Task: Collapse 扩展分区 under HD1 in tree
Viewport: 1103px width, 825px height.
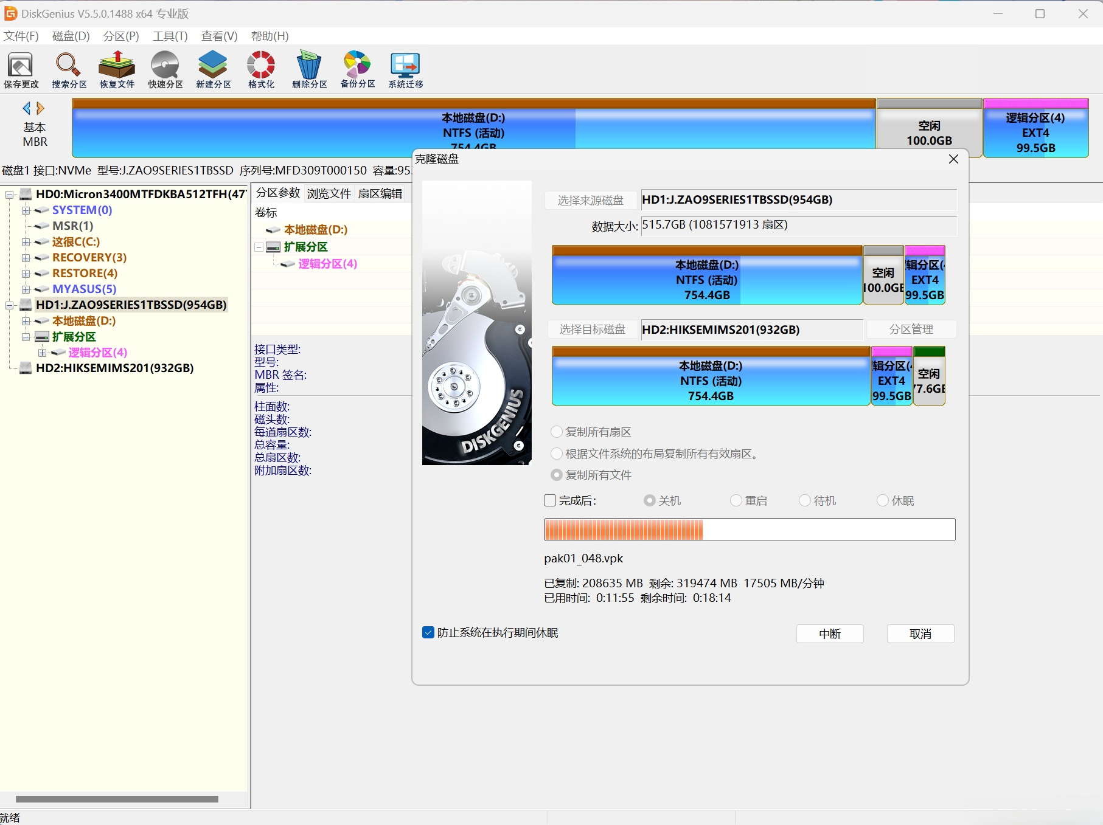Action: (26, 337)
